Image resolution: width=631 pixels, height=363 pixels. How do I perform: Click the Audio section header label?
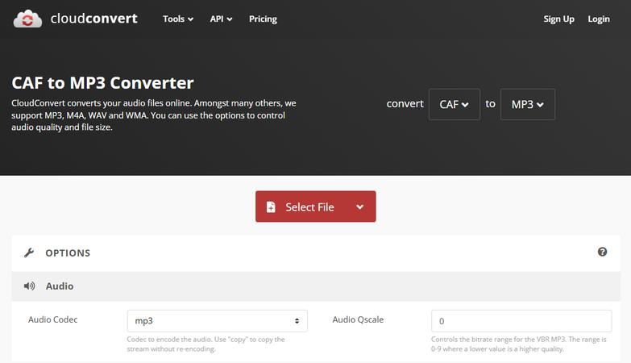tap(60, 286)
